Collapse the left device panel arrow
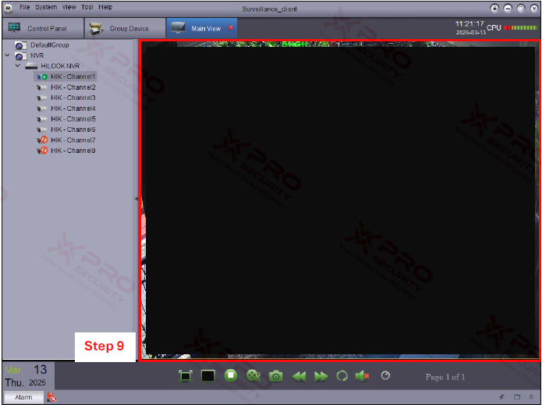Image resolution: width=542 pixels, height=405 pixels. 136,198
